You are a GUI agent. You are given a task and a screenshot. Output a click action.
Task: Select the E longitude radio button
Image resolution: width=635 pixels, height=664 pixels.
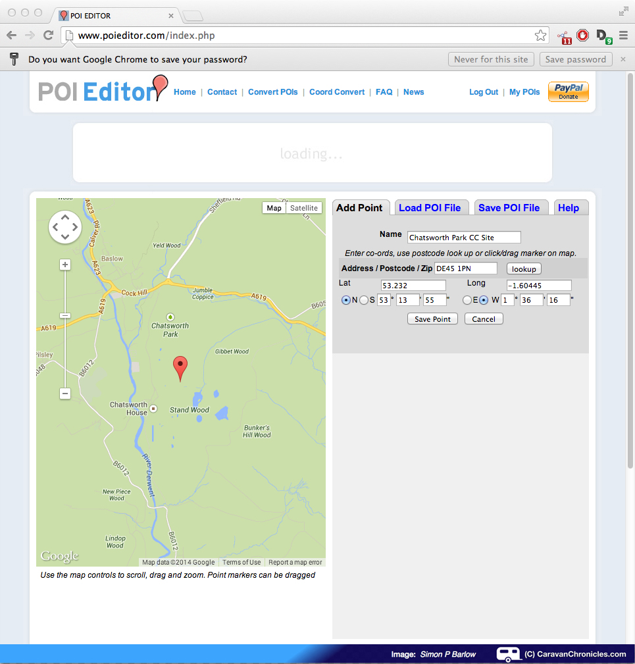[x=467, y=300]
